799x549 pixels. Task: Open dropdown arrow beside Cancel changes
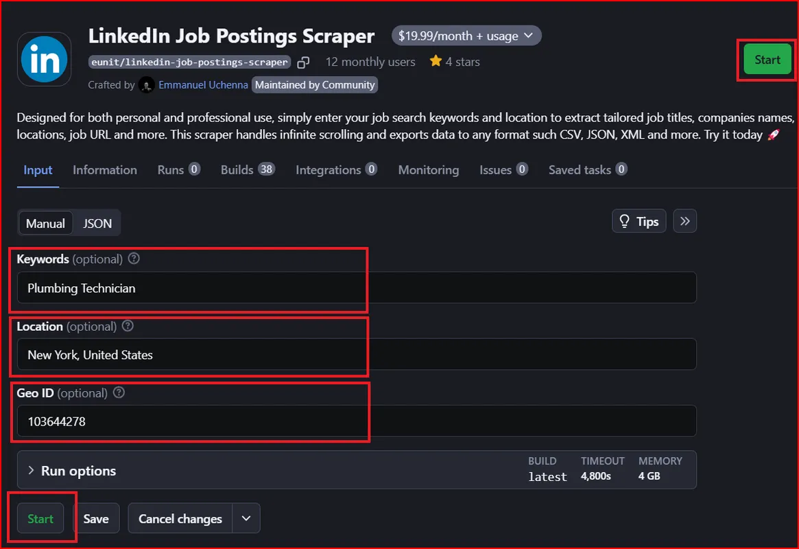point(246,518)
